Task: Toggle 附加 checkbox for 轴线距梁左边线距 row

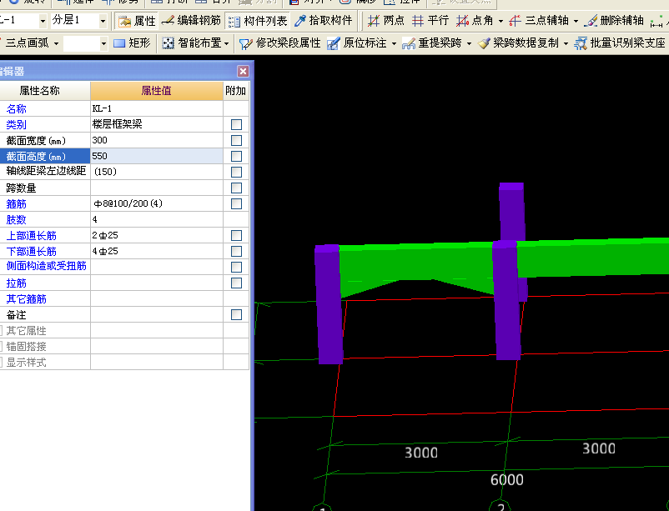Action: coord(236,172)
